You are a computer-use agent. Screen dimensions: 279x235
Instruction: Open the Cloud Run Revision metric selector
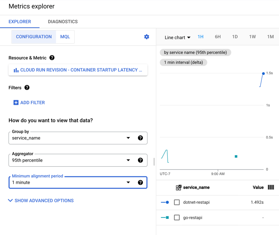tap(78, 70)
